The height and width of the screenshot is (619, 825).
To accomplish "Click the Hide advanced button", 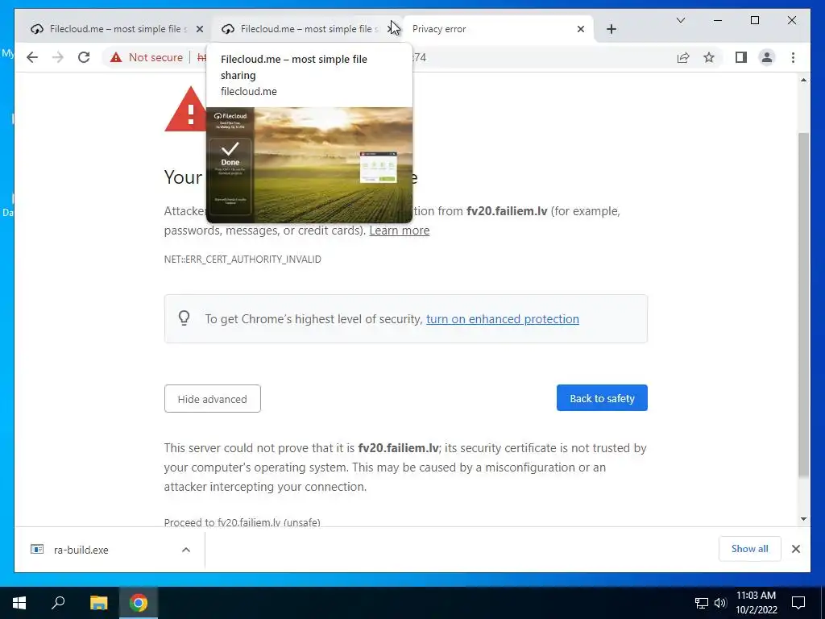I will click(213, 398).
